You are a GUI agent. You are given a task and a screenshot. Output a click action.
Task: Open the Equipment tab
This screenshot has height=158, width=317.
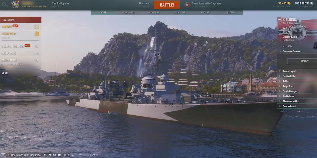coord(129,12)
